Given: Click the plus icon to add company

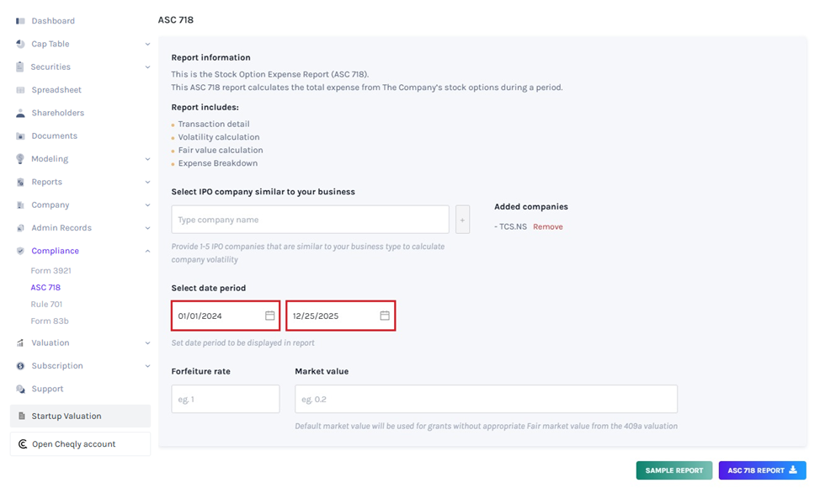Looking at the screenshot, I should pyautogui.click(x=462, y=220).
